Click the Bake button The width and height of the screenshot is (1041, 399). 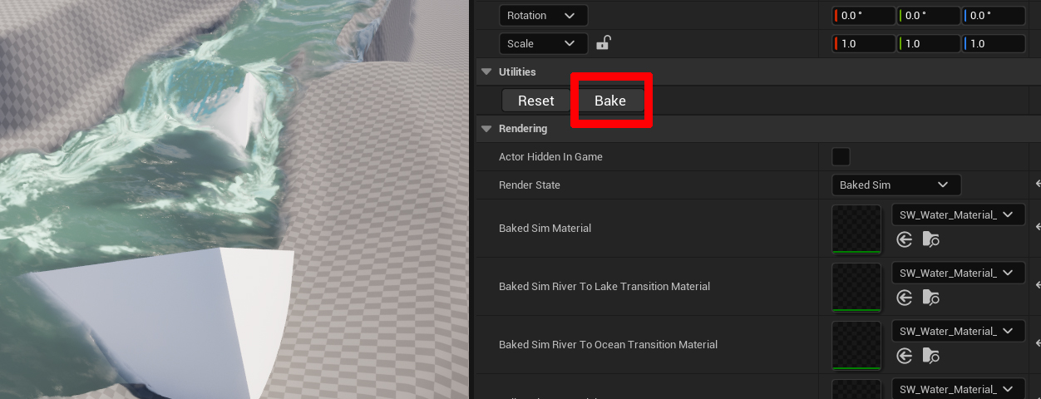pos(609,101)
